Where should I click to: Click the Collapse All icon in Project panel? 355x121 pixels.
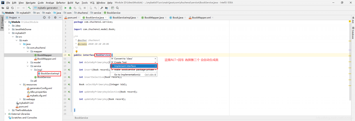pos(49,17)
